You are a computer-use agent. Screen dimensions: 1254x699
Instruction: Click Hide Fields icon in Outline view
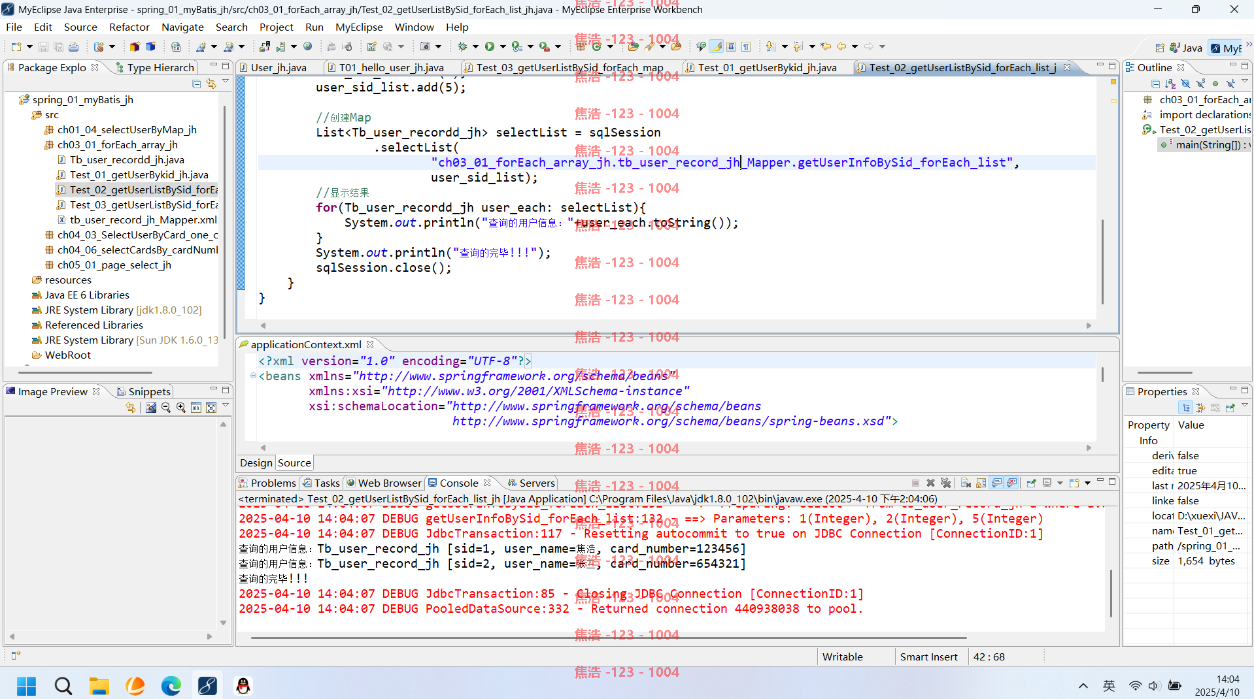(1185, 84)
